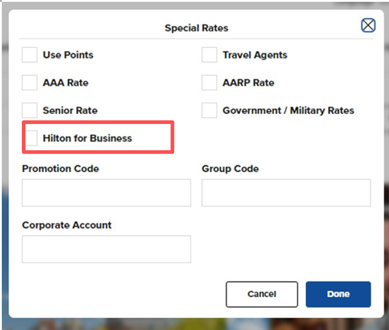Click the "Special Rates" dialog heading
The image size is (389, 330).
pos(196,28)
